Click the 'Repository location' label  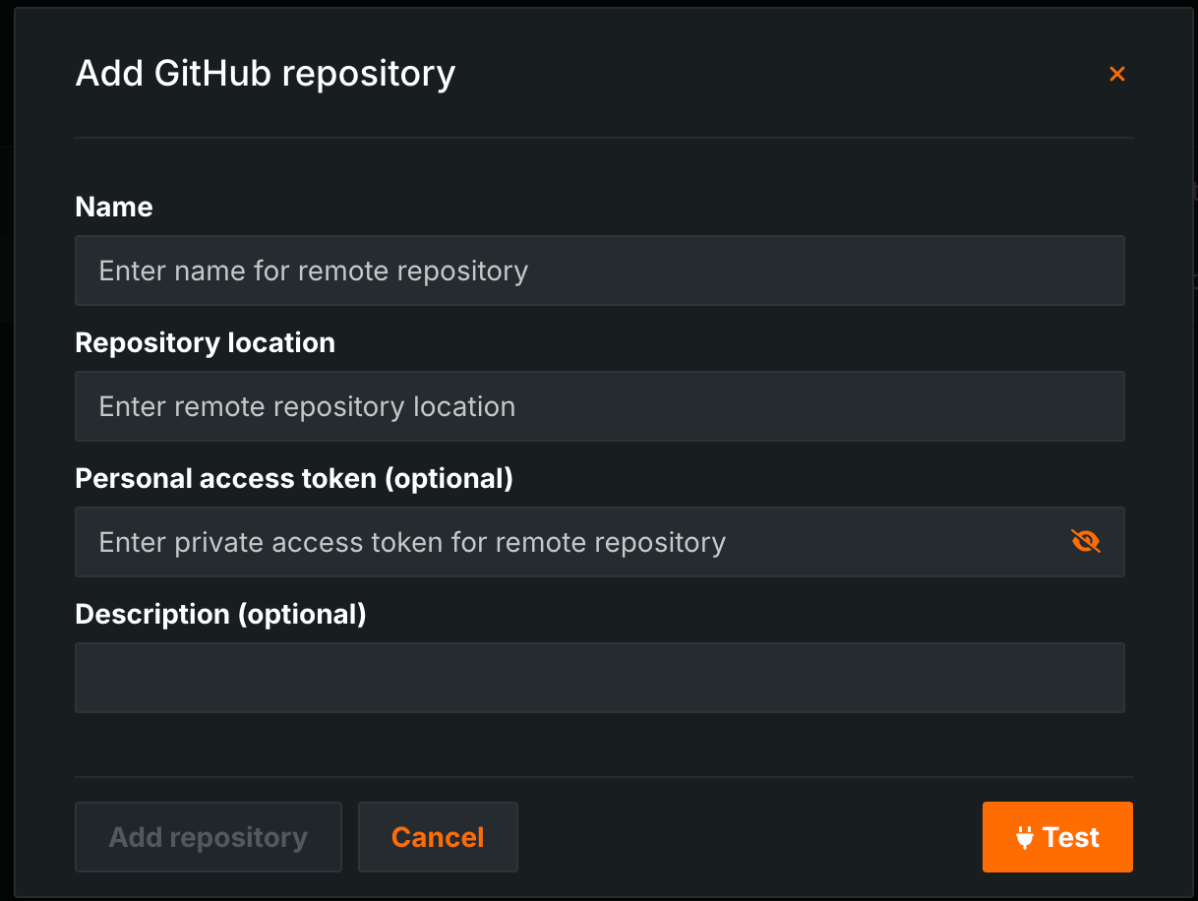pos(205,342)
